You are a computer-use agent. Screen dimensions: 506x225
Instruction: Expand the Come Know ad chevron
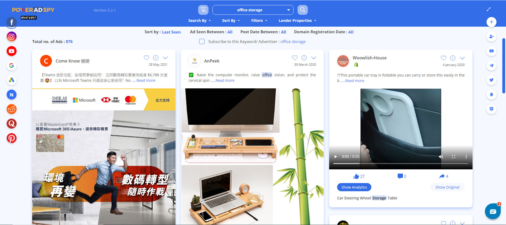coord(165,58)
